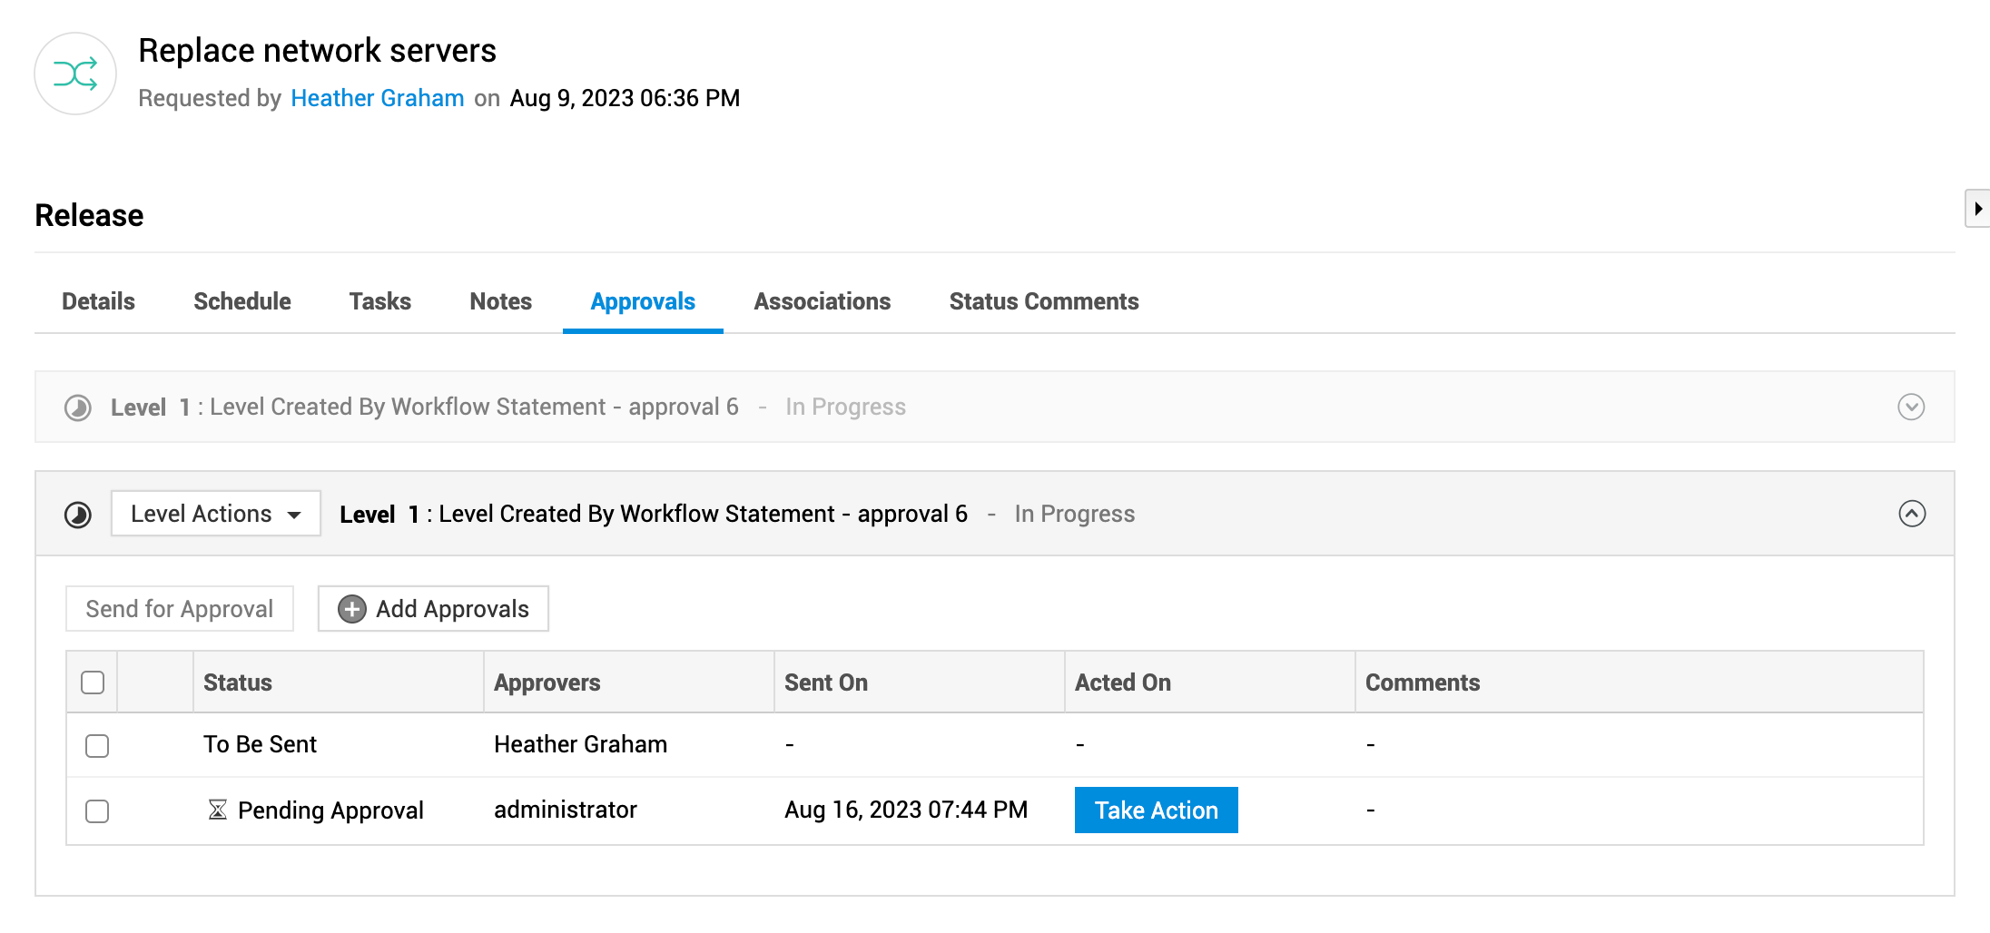Viewport: 1990px width, 933px height.
Task: Open the Schedule tab
Action: click(242, 301)
